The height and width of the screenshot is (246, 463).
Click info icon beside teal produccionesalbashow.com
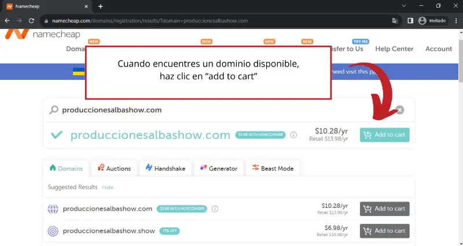[293, 135]
